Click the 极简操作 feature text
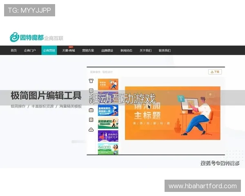Image resolution: width=245 pixels, height=196 pixels. [18, 106]
